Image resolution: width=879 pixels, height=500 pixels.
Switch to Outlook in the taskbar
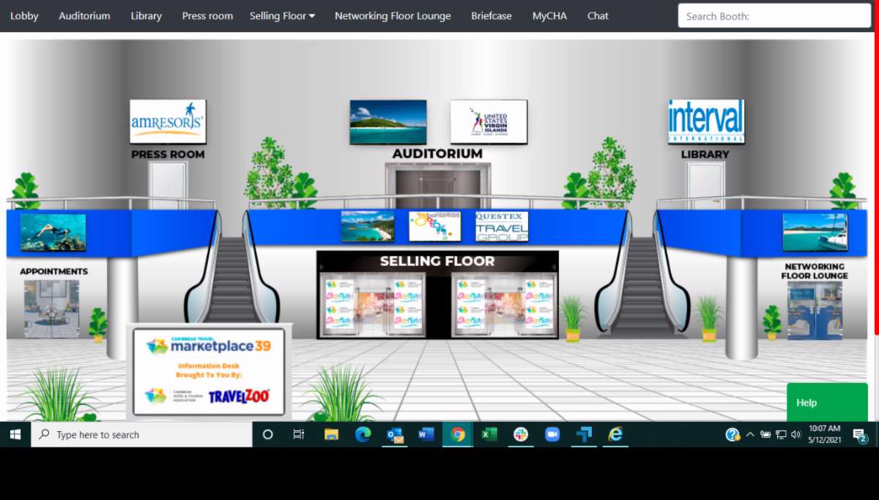[395, 435]
